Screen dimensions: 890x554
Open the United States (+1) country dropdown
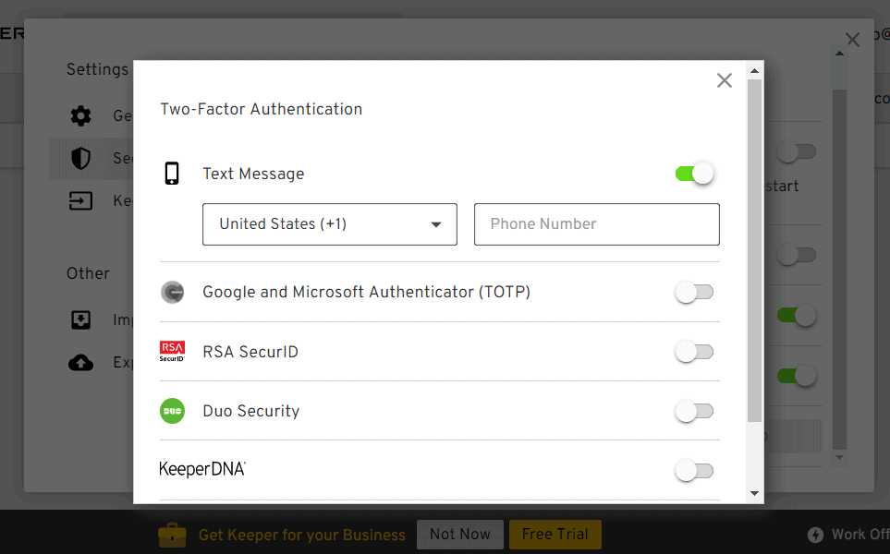[329, 224]
